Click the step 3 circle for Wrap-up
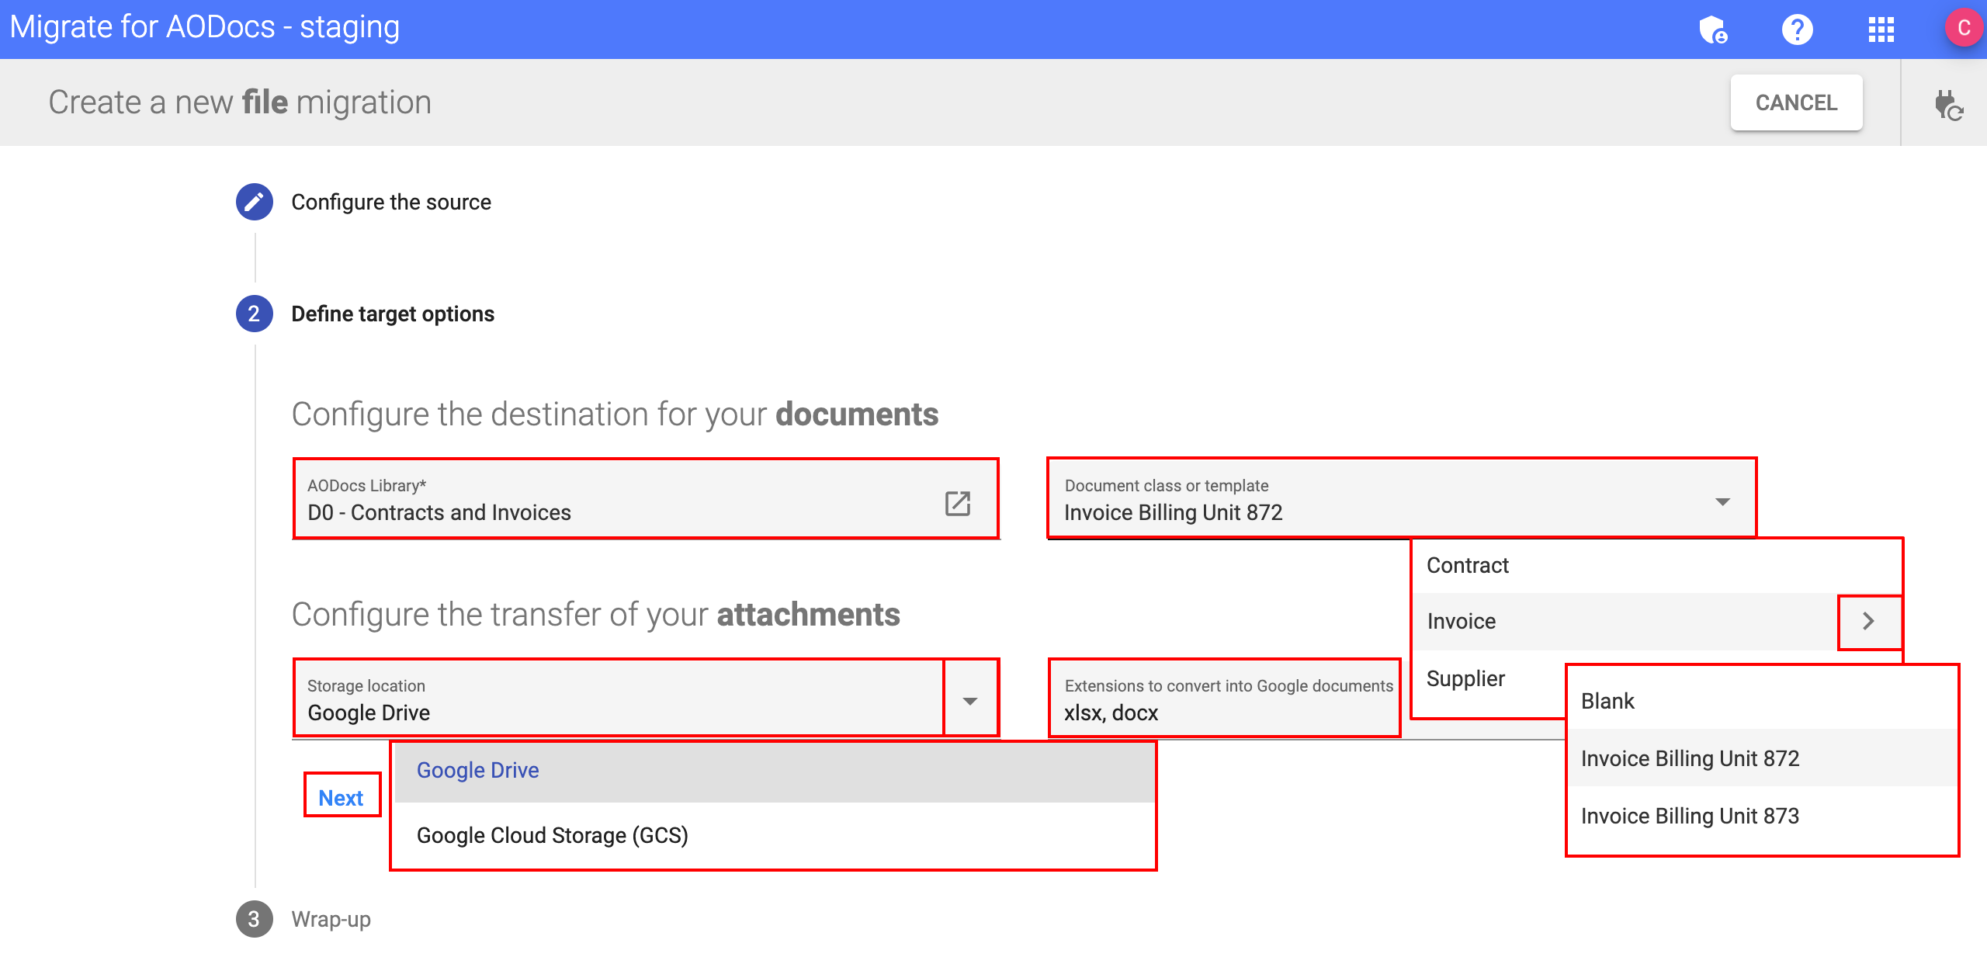1987x964 pixels. tap(253, 919)
